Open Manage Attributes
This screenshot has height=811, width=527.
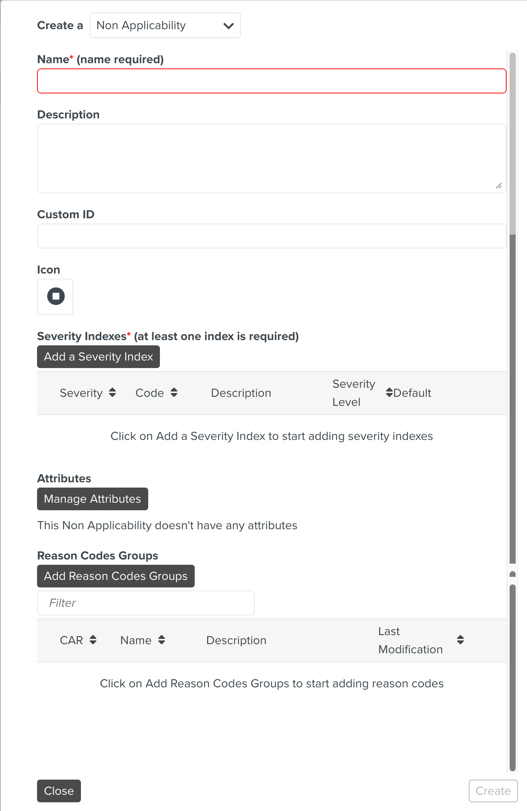pos(93,499)
